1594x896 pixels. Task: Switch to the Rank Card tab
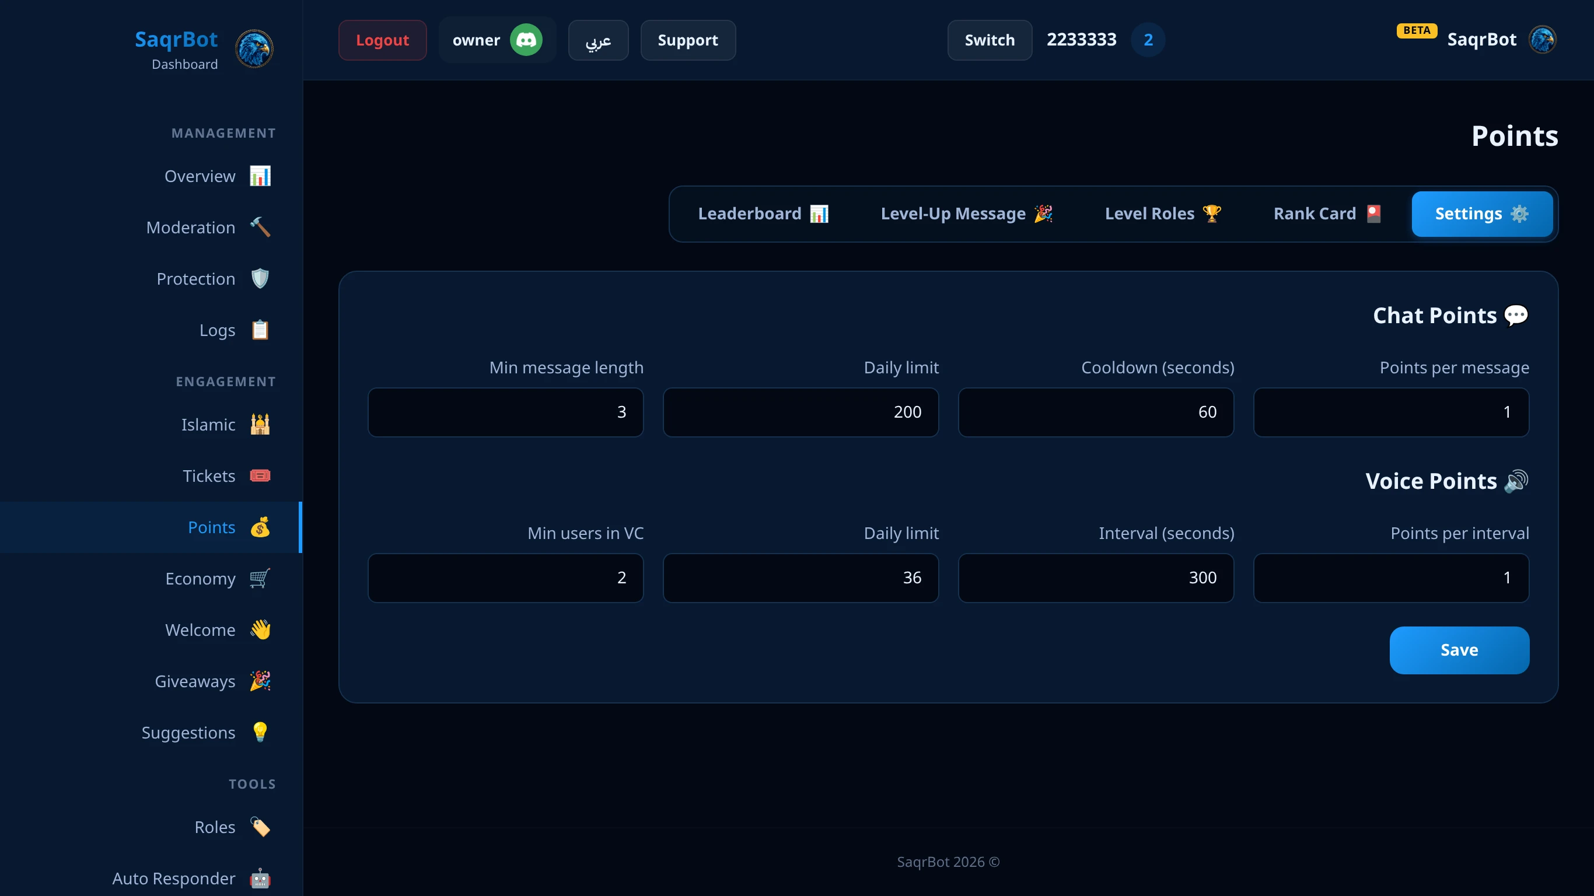click(1328, 214)
